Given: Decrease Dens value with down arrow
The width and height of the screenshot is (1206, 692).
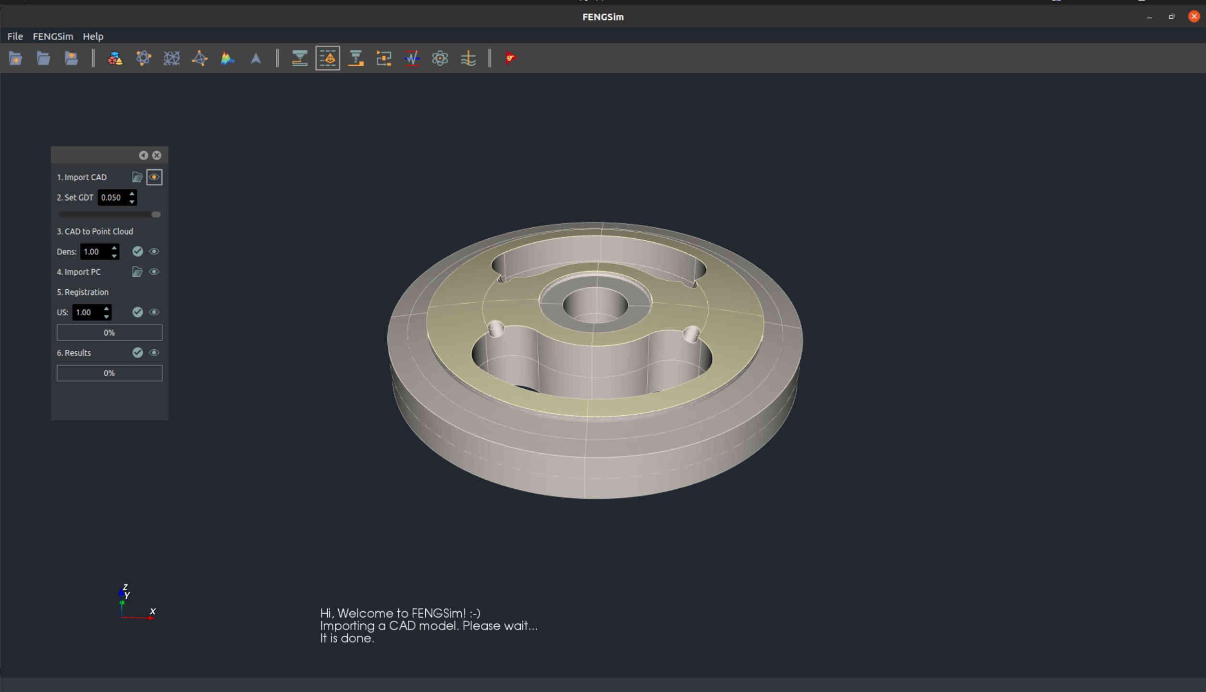Looking at the screenshot, I should [x=114, y=256].
